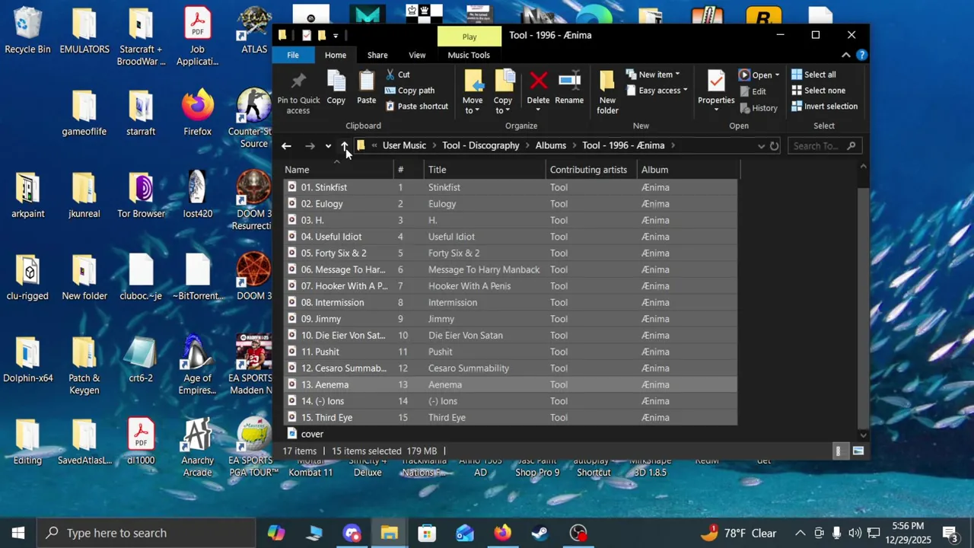Select Tor Browser desktop icon
Screen dimensions: 974x548
(x=141, y=195)
